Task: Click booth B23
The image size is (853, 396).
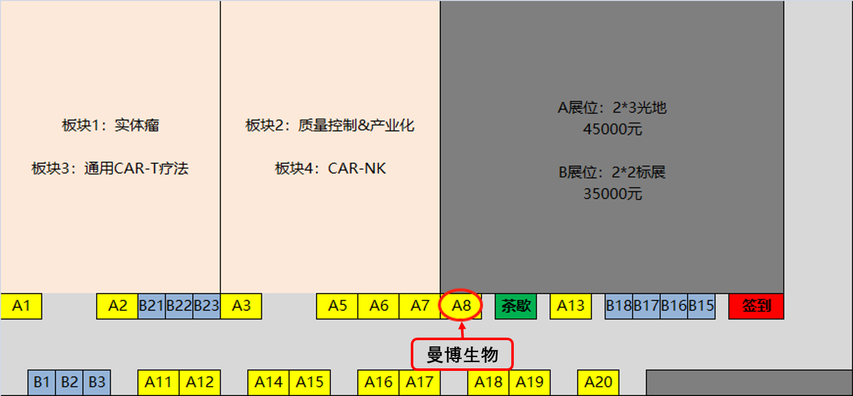Action: coord(207,306)
